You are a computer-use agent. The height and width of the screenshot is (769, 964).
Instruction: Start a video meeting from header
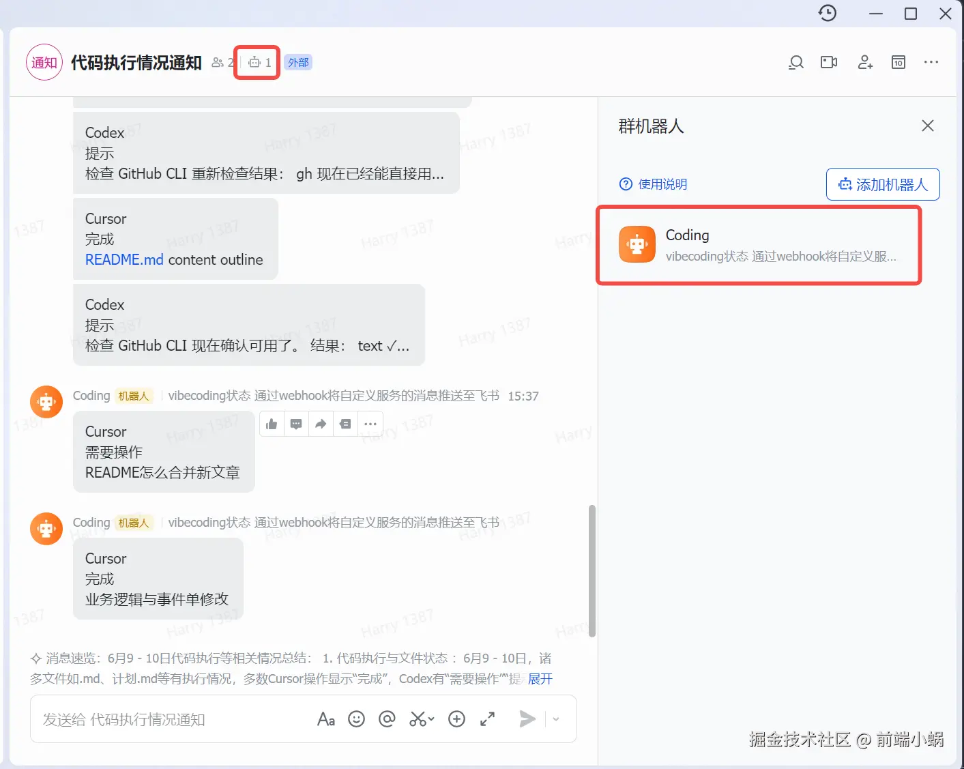829,63
